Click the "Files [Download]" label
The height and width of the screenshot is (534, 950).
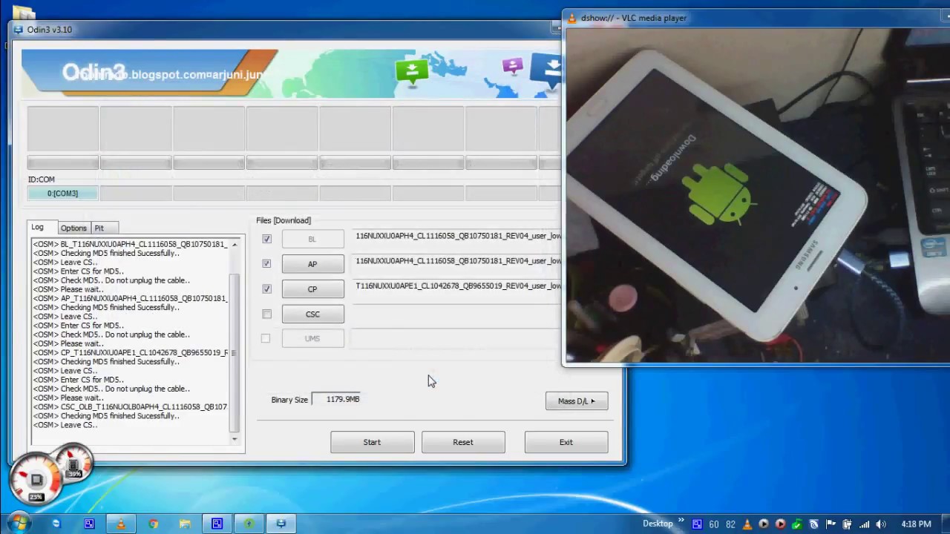click(284, 220)
